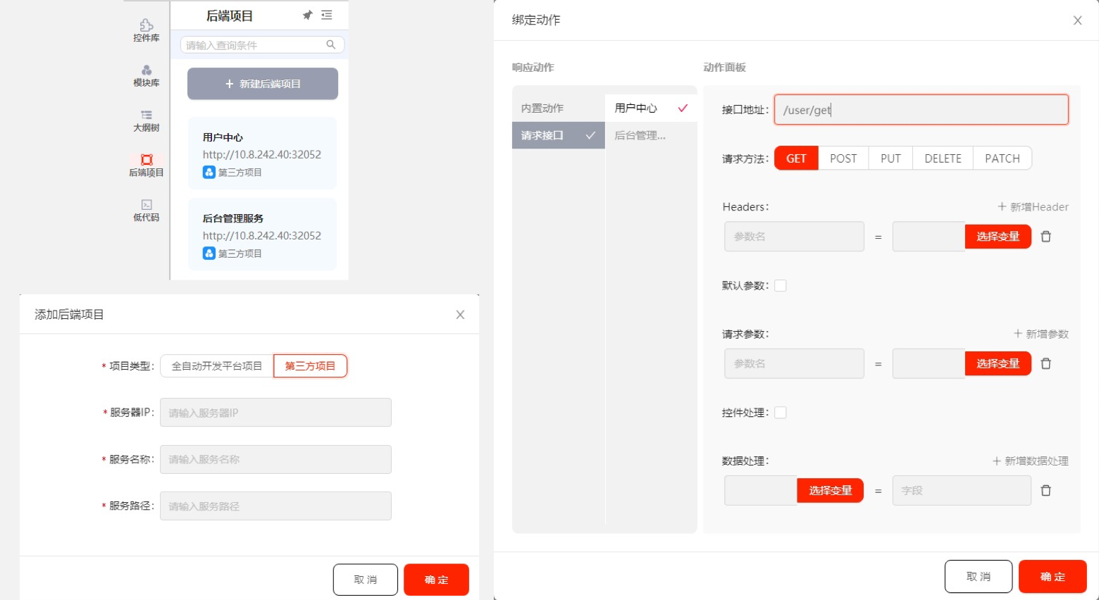This screenshot has height=600, width=1099.
Task: Collapse panel using the list toggle icon
Action: (x=327, y=15)
